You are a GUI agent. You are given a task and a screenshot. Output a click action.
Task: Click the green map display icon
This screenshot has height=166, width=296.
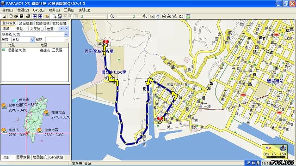tap(188, 17)
